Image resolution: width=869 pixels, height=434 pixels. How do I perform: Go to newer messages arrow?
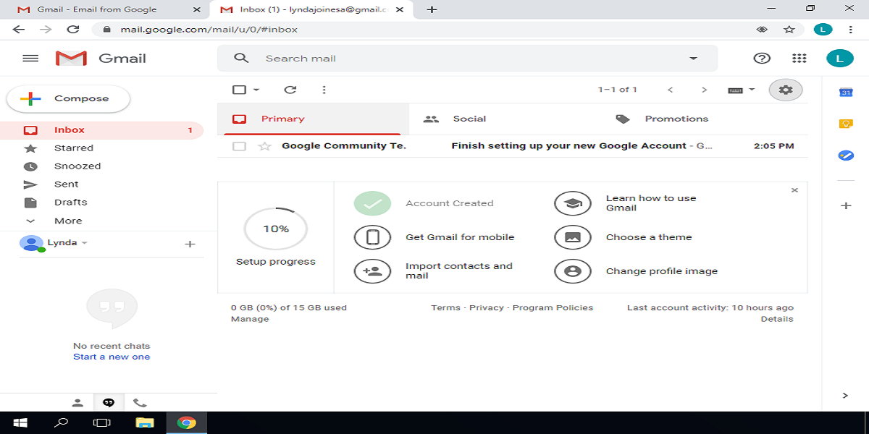point(671,90)
